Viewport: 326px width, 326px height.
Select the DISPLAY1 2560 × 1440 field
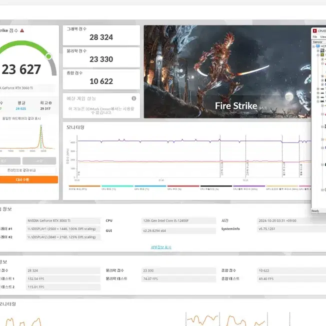[x=63, y=229]
